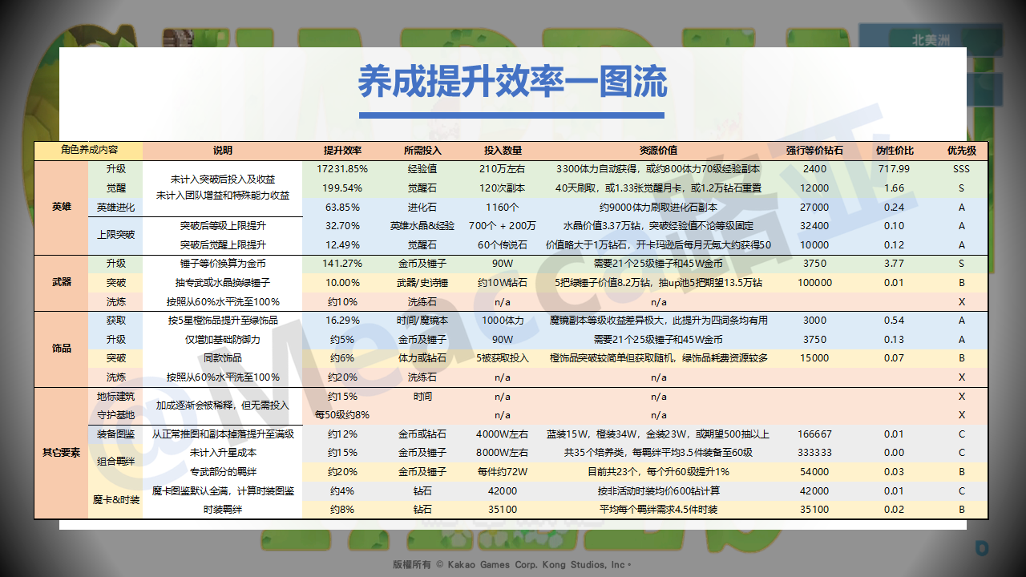Click the 专武部分的羁绊 description cell

[x=223, y=471]
